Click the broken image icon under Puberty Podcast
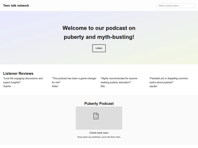Viewport: 198px width, 148px height. (x=96, y=116)
